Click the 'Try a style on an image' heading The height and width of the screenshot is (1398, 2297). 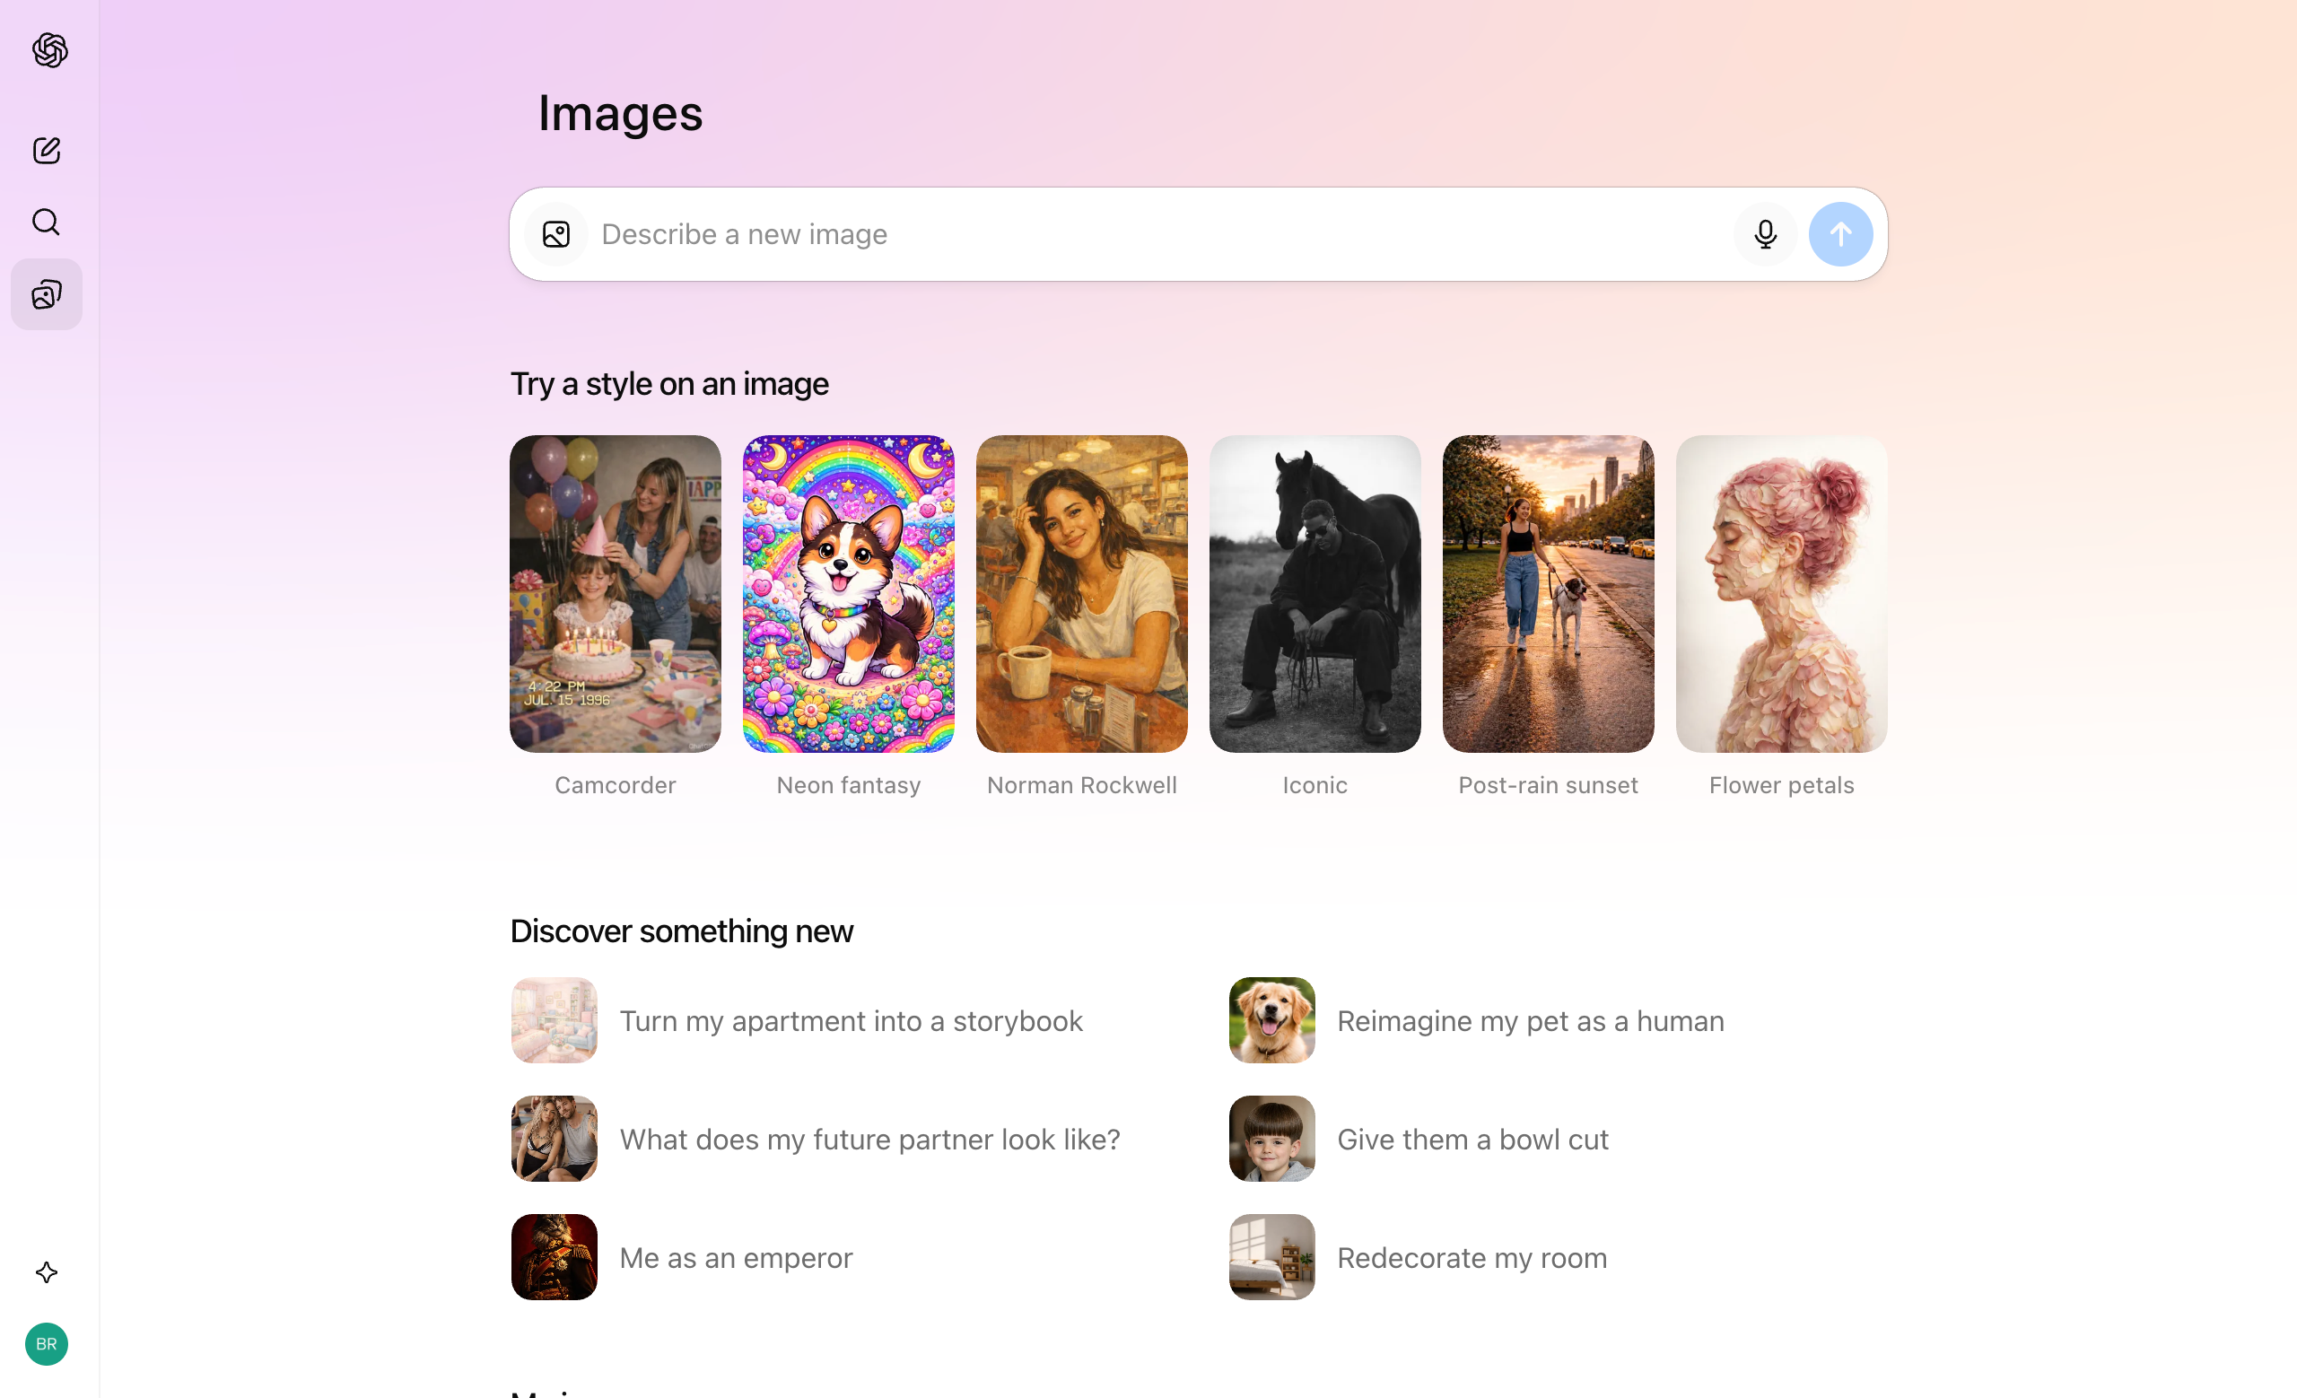(x=669, y=384)
